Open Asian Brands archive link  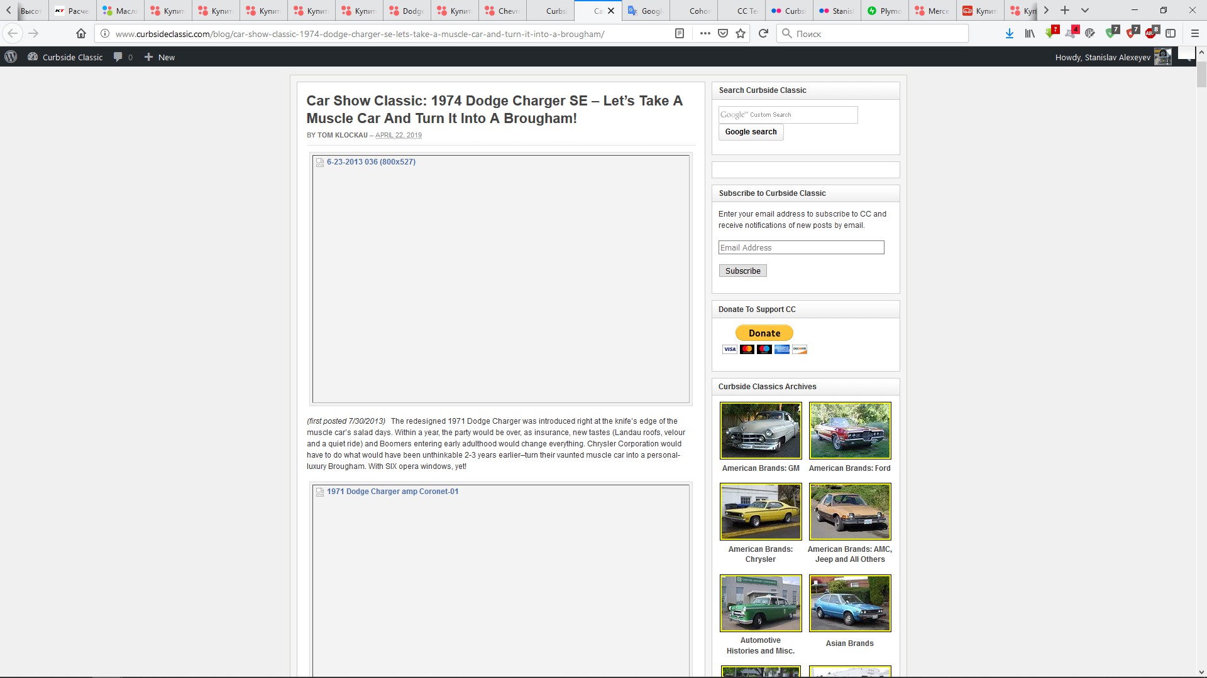849,643
